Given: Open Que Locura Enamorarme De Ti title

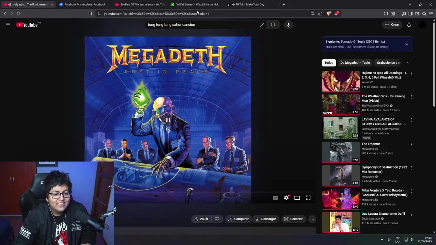Looking at the screenshot, I should (x=383, y=214).
